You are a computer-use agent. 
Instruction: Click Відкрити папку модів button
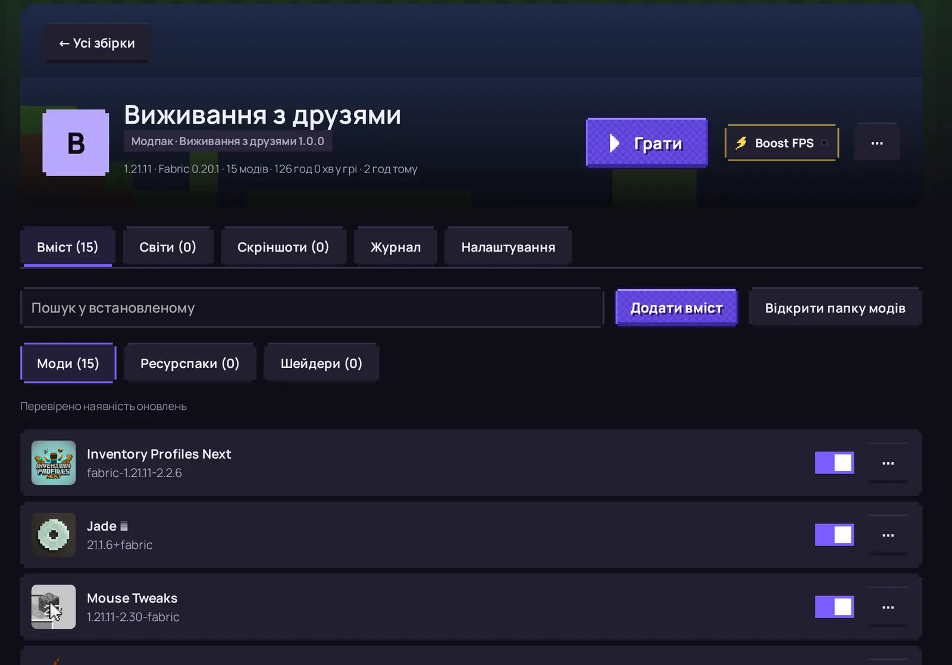835,308
